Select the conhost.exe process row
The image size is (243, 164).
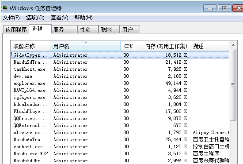pyautogui.click(x=120, y=146)
